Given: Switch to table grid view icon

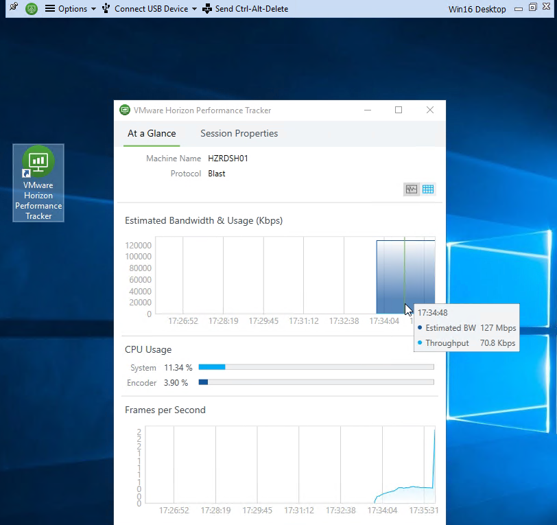Looking at the screenshot, I should tap(428, 189).
